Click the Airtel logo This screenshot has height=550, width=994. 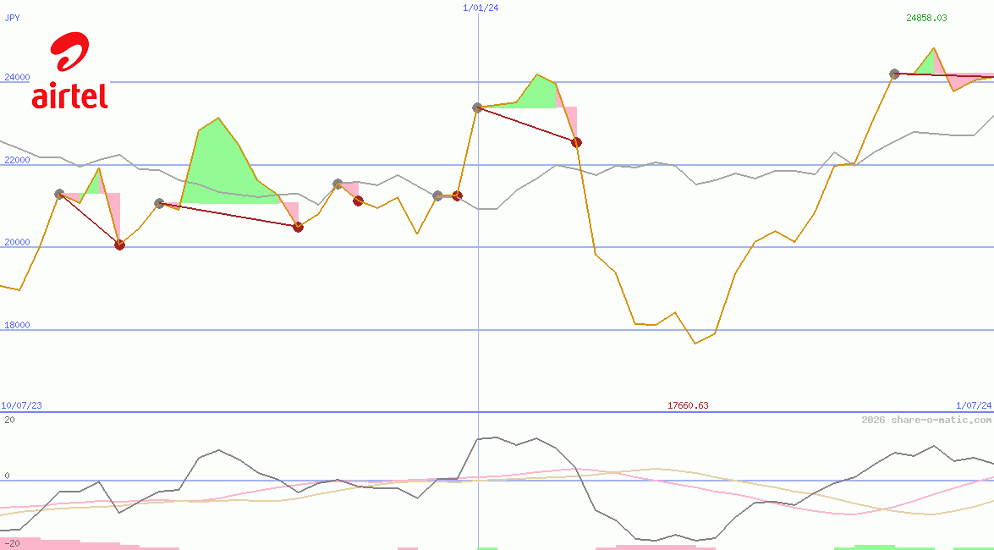click(x=69, y=70)
